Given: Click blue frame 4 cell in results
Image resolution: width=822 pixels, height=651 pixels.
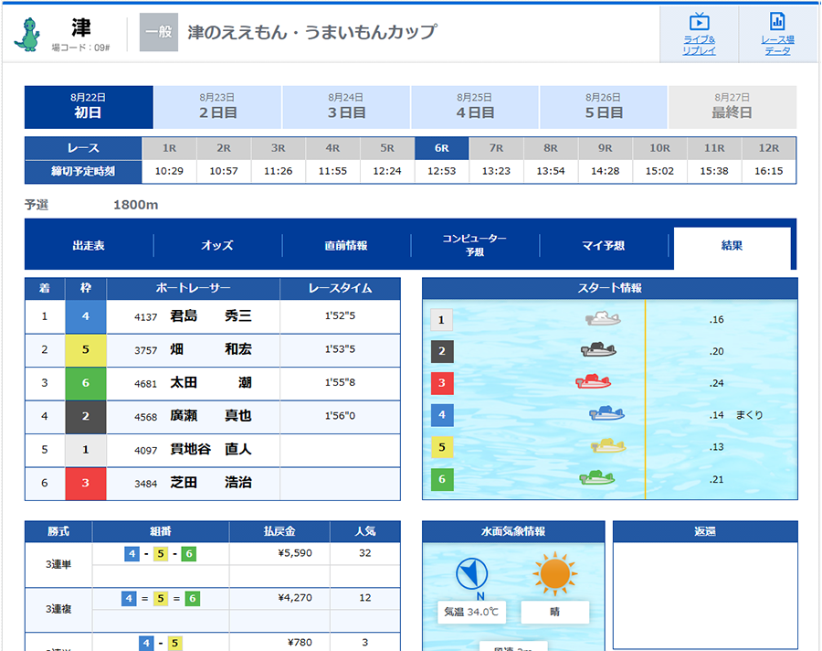Looking at the screenshot, I should click(86, 316).
